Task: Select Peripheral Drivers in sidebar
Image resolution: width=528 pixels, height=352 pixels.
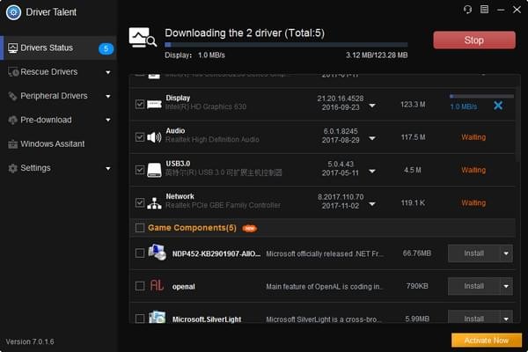Action: click(58, 96)
